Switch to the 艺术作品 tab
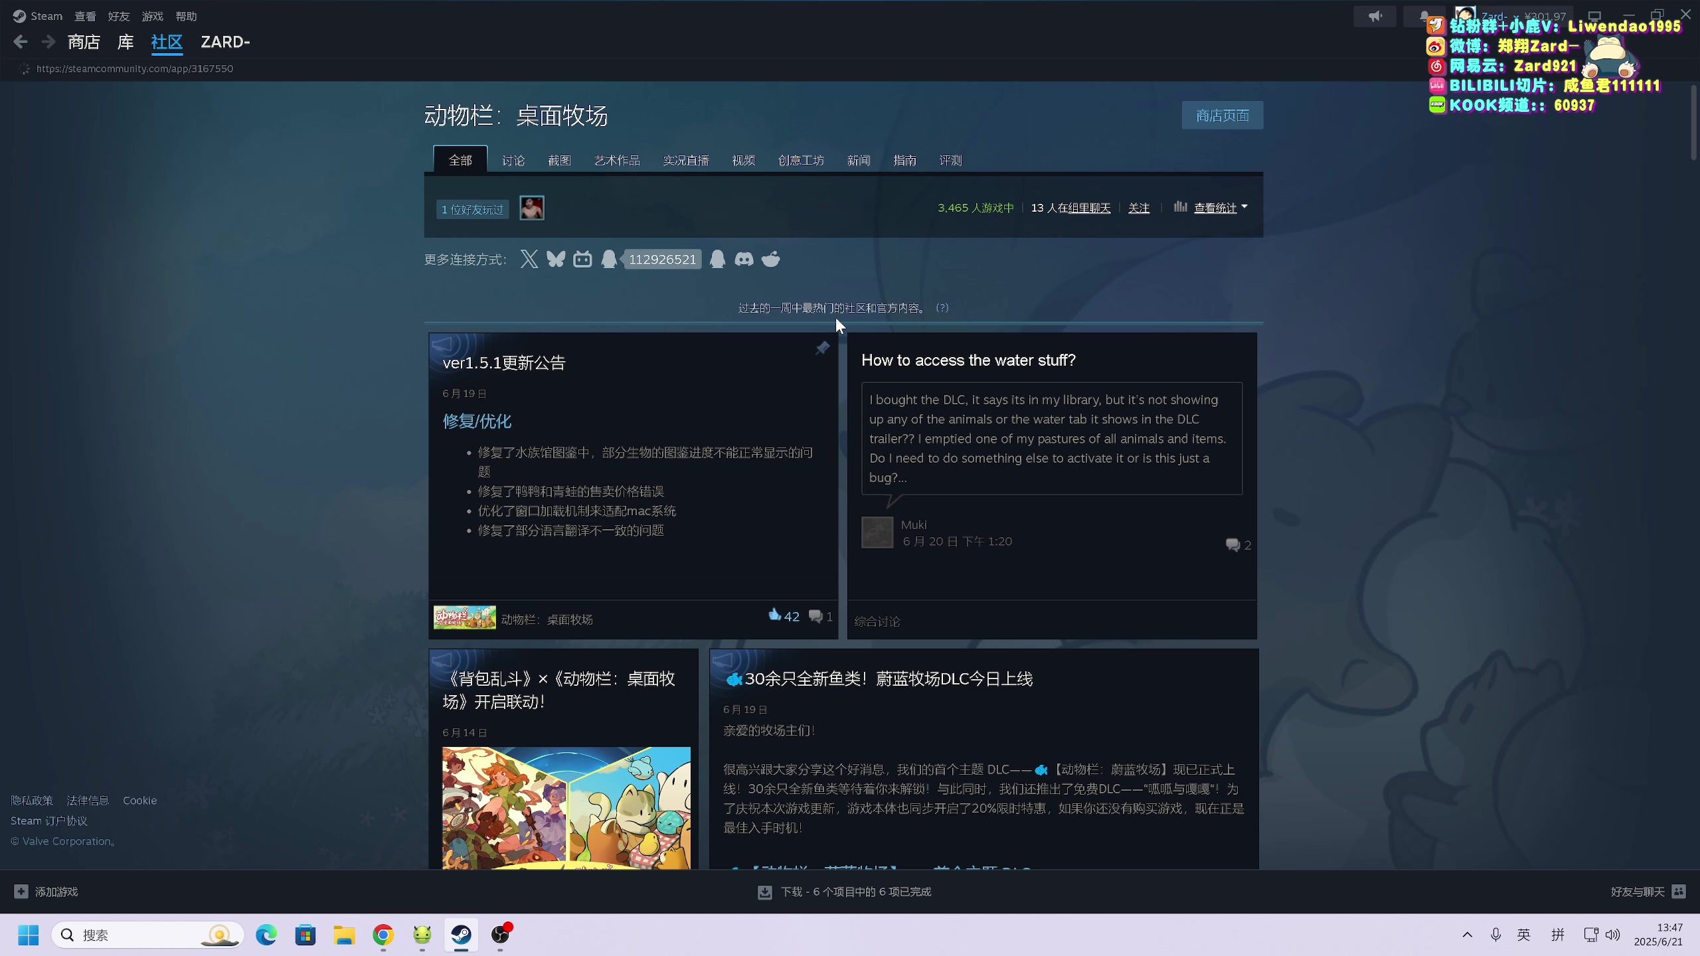 pyautogui.click(x=617, y=160)
